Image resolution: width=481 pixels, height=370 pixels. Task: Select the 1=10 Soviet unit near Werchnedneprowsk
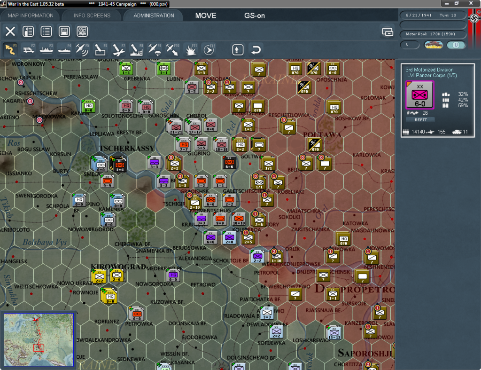click(276, 256)
